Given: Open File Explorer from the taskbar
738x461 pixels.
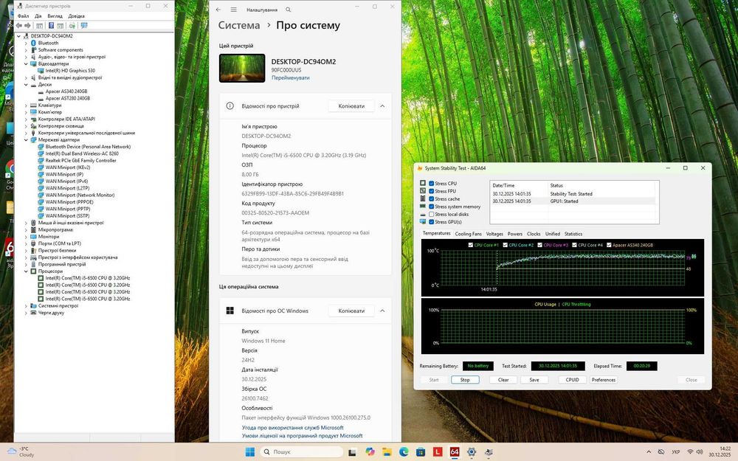Looking at the screenshot, I should pos(387,451).
